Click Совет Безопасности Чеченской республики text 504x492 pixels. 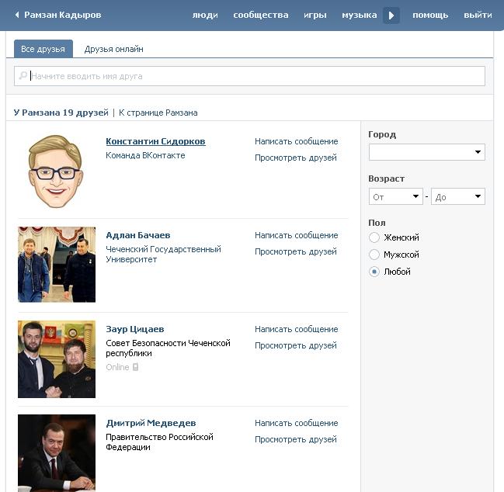pyautogui.click(x=168, y=348)
